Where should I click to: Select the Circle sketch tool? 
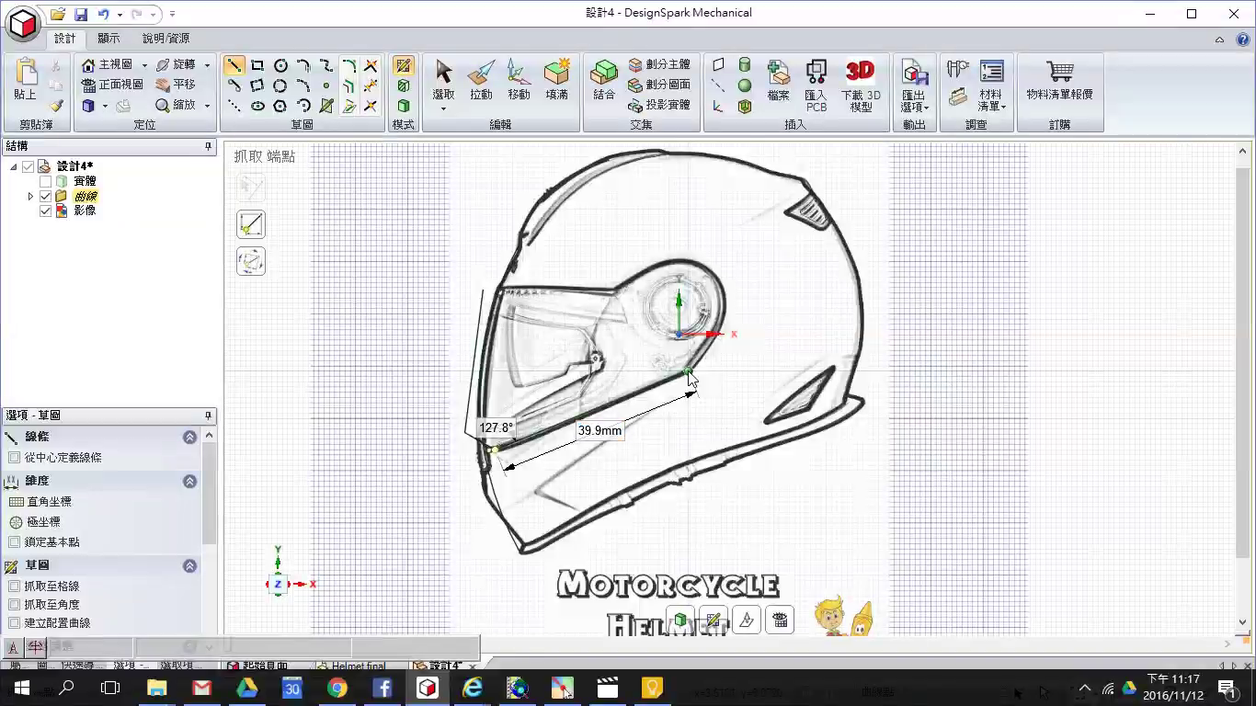pos(280,65)
